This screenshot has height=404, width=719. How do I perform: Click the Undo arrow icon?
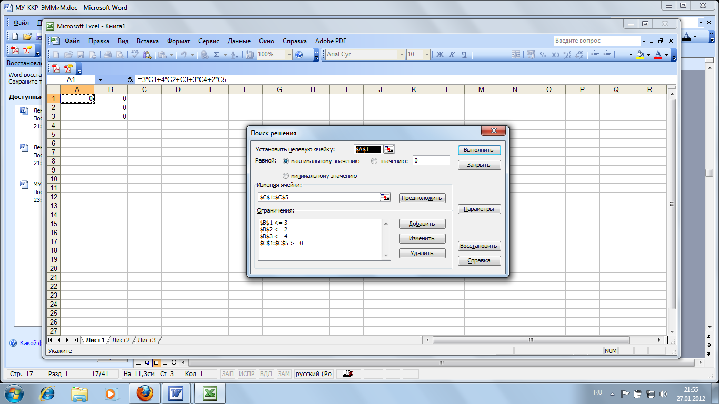tap(184, 54)
